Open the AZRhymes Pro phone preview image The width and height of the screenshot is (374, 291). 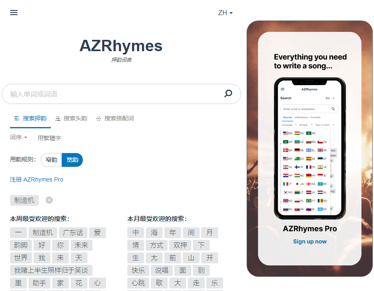pos(310,148)
